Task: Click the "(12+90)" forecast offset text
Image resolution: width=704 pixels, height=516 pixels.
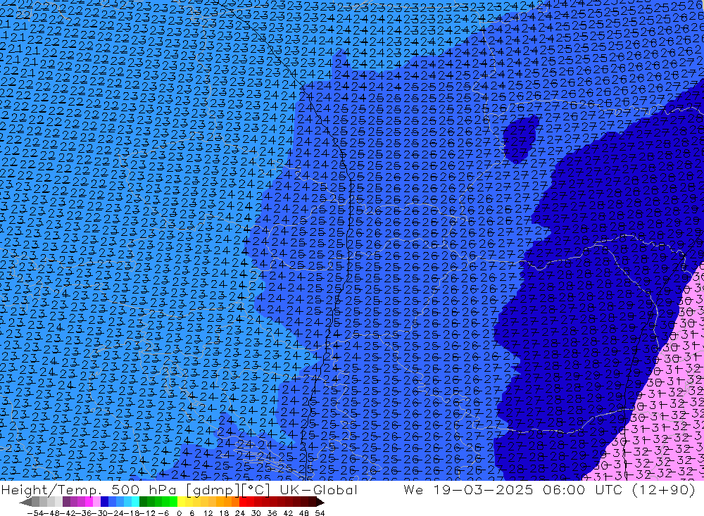Action: tap(664, 489)
